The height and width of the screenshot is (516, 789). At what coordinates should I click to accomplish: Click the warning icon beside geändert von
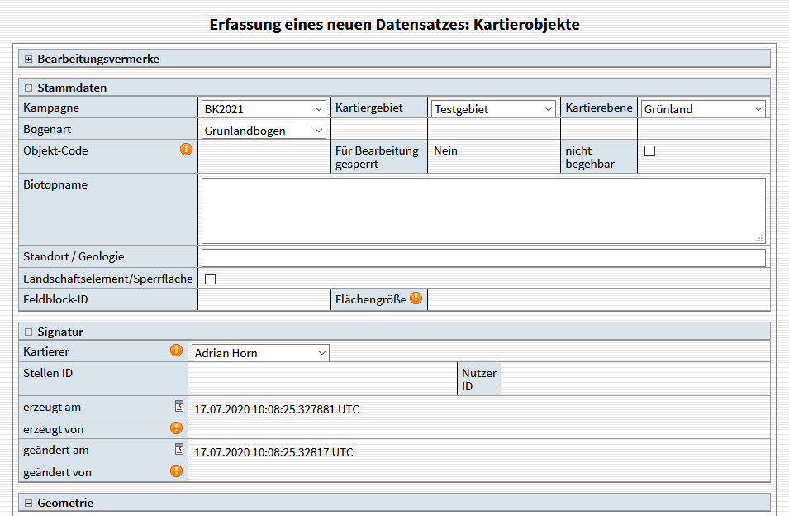tap(176, 471)
